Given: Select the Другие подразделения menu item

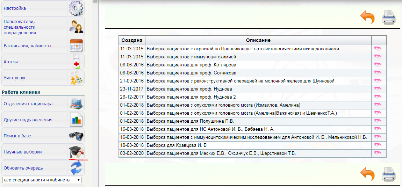Looking at the screenshot, I should pyautogui.click(x=28, y=120).
